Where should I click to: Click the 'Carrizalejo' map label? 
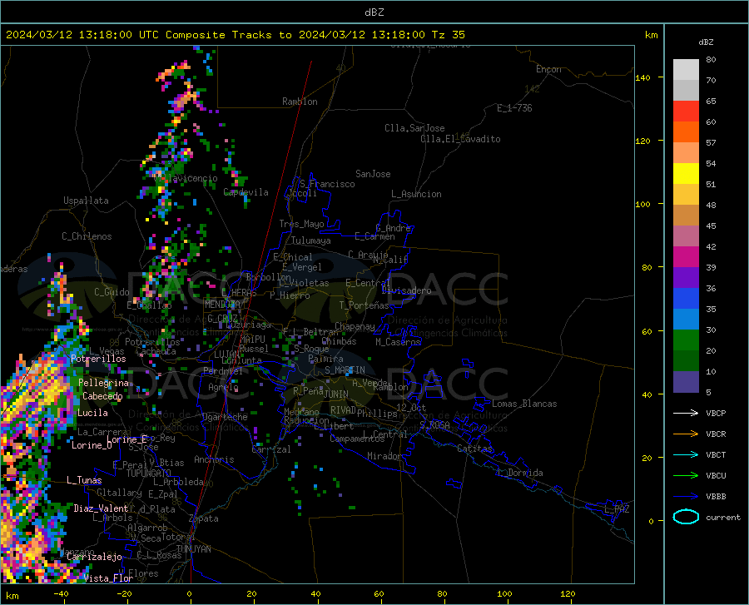point(94,557)
